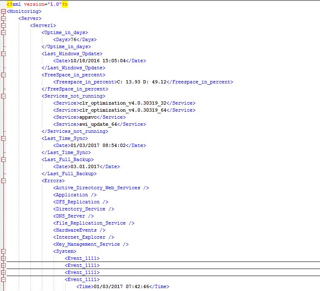Click the closing </Uptime_in_days> tag
Image resolution: width=320 pixels, height=291 pixels.
66,47
